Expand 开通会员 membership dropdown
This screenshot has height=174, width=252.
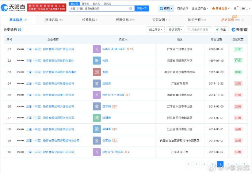[x=221, y=8]
